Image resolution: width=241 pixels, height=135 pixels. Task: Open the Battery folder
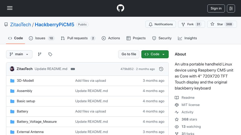[x=22, y=111]
